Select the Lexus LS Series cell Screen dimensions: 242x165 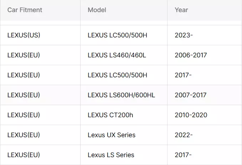[x=111, y=155]
